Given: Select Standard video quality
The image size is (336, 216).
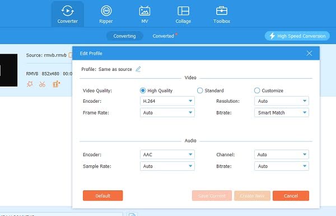Looking at the screenshot, I should click(x=211, y=90).
